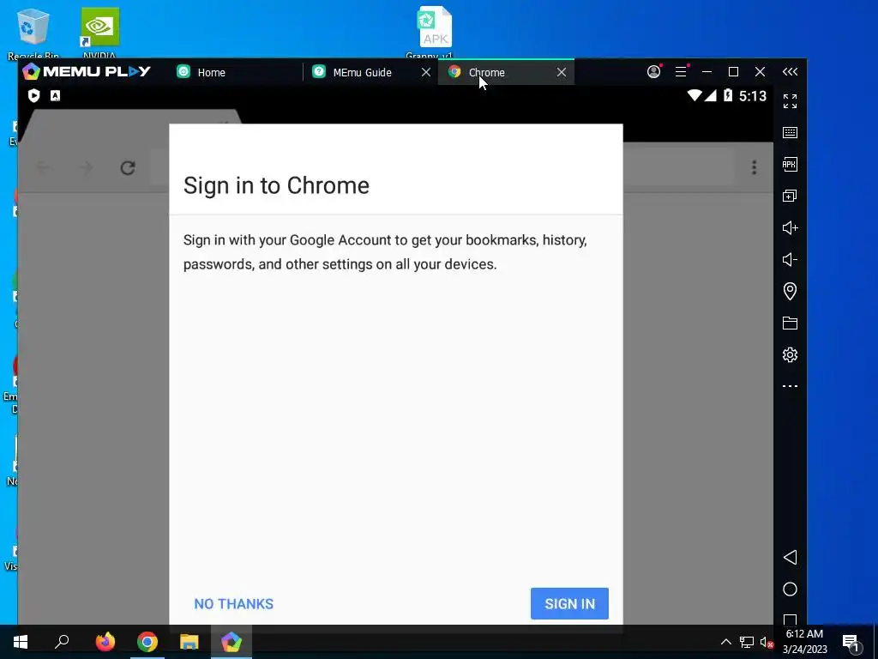
Task: Click the network icon in system tray
Action: [x=746, y=642]
